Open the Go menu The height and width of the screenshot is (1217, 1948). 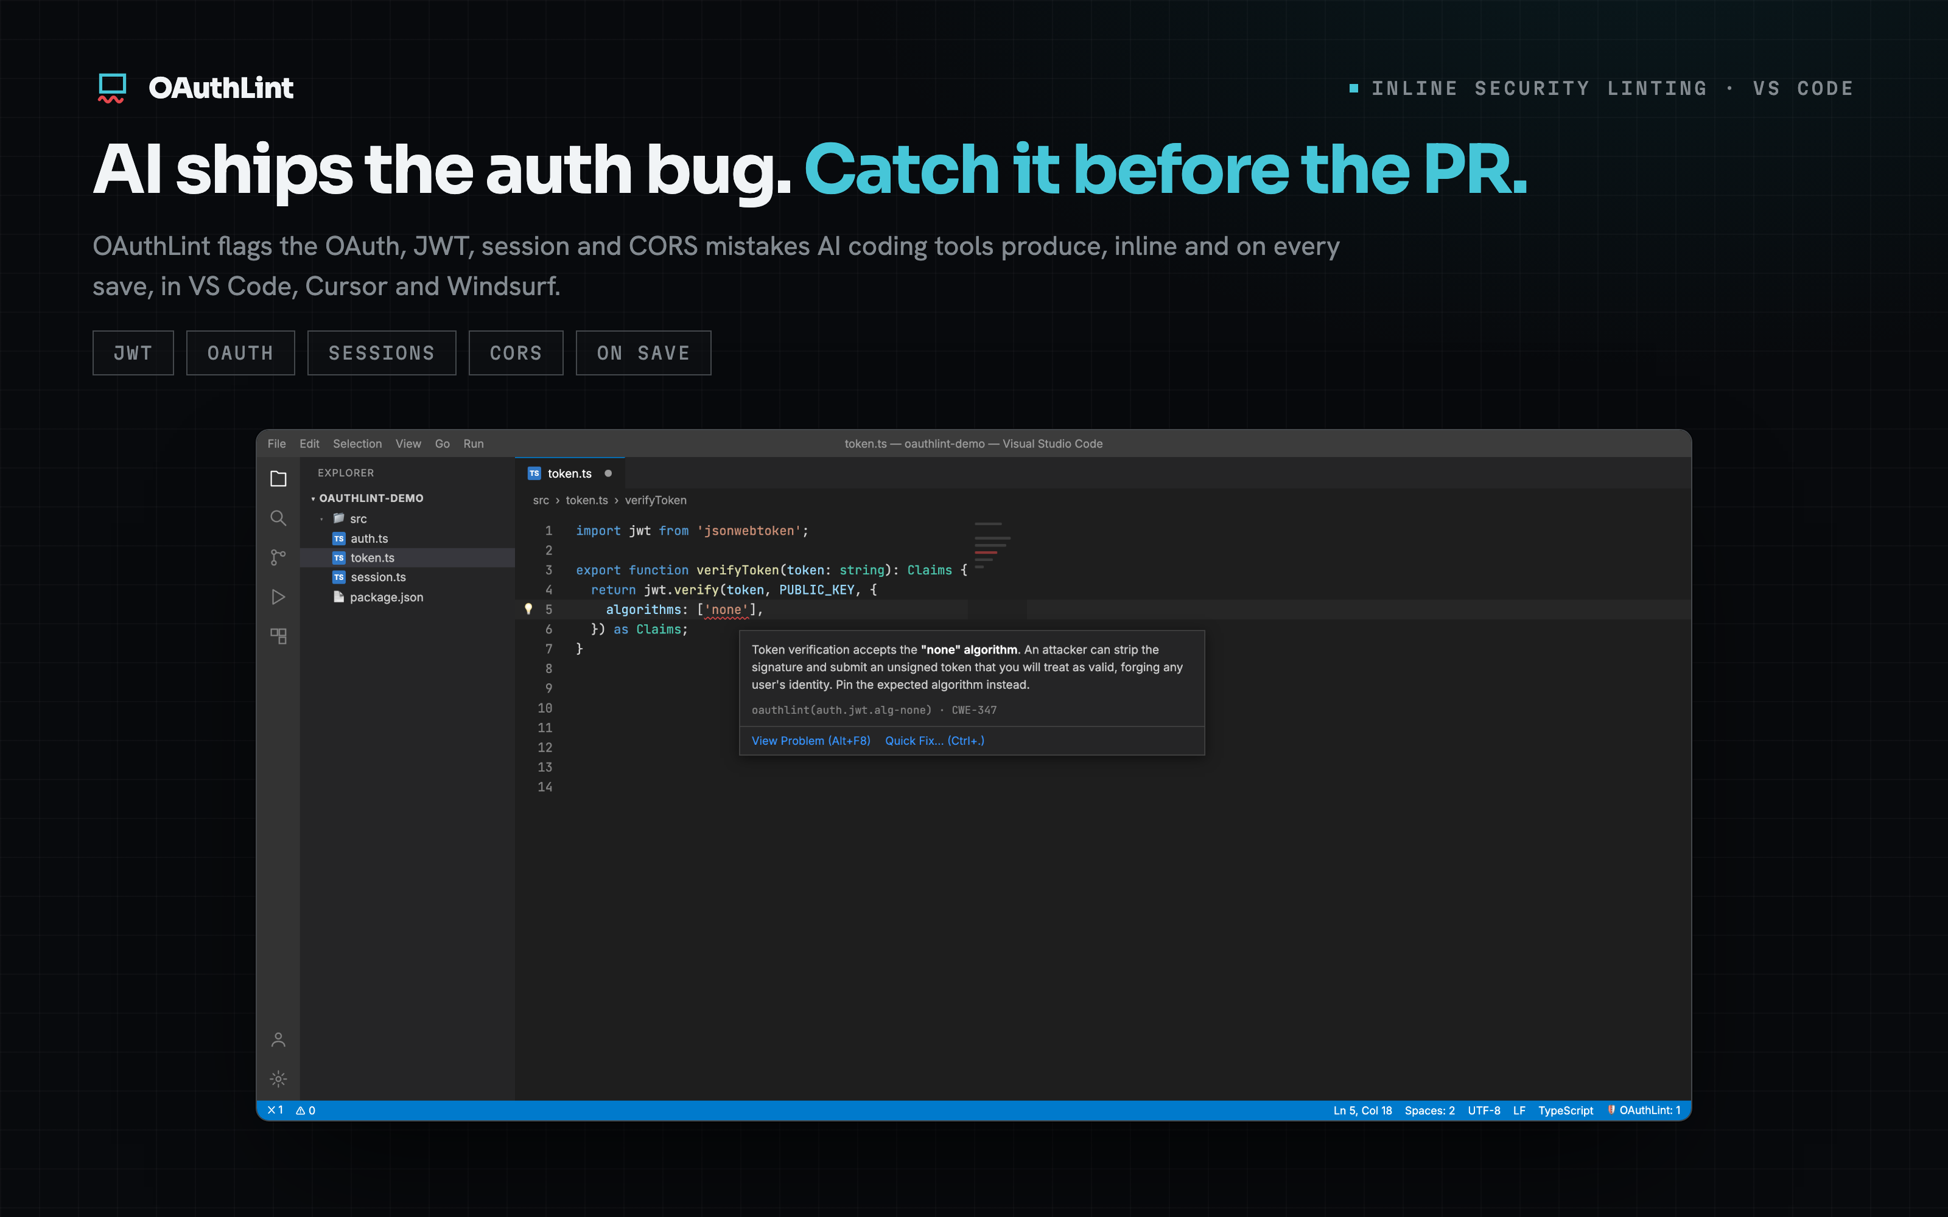tap(442, 444)
